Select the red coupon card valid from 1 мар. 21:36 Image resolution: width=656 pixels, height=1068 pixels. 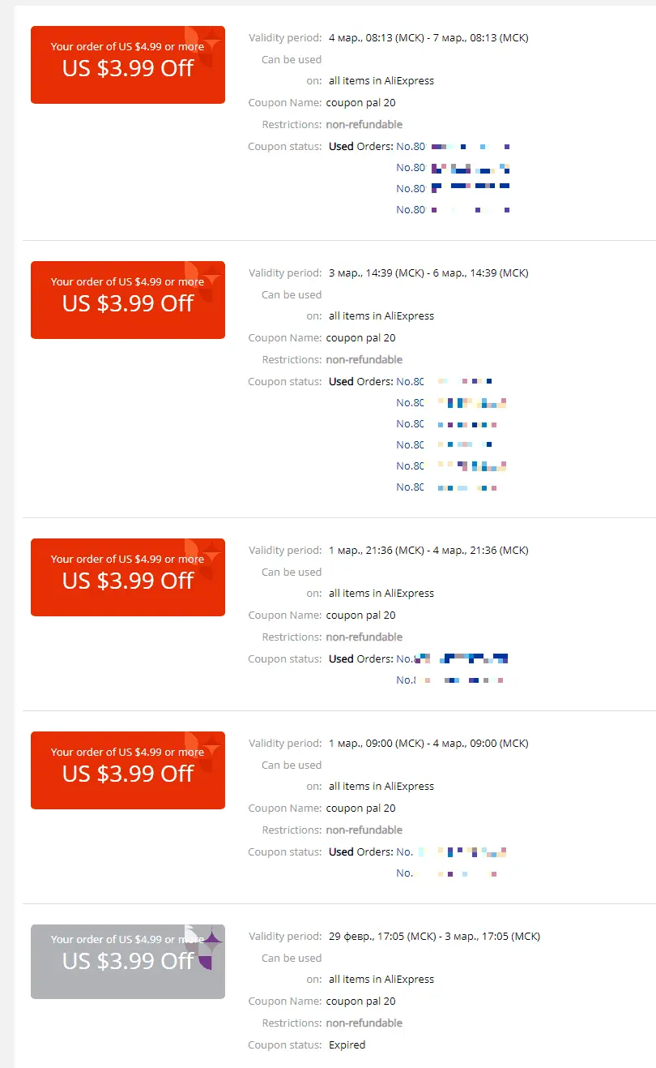tap(128, 577)
